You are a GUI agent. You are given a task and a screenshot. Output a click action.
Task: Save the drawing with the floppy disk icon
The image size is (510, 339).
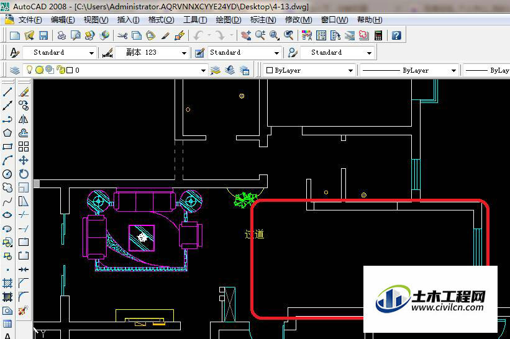pos(43,35)
